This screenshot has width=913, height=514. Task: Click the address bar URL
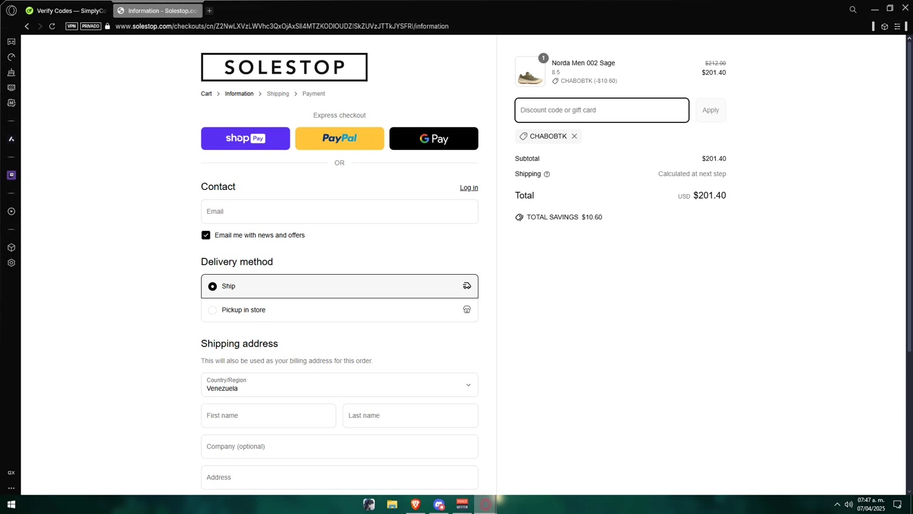click(282, 26)
